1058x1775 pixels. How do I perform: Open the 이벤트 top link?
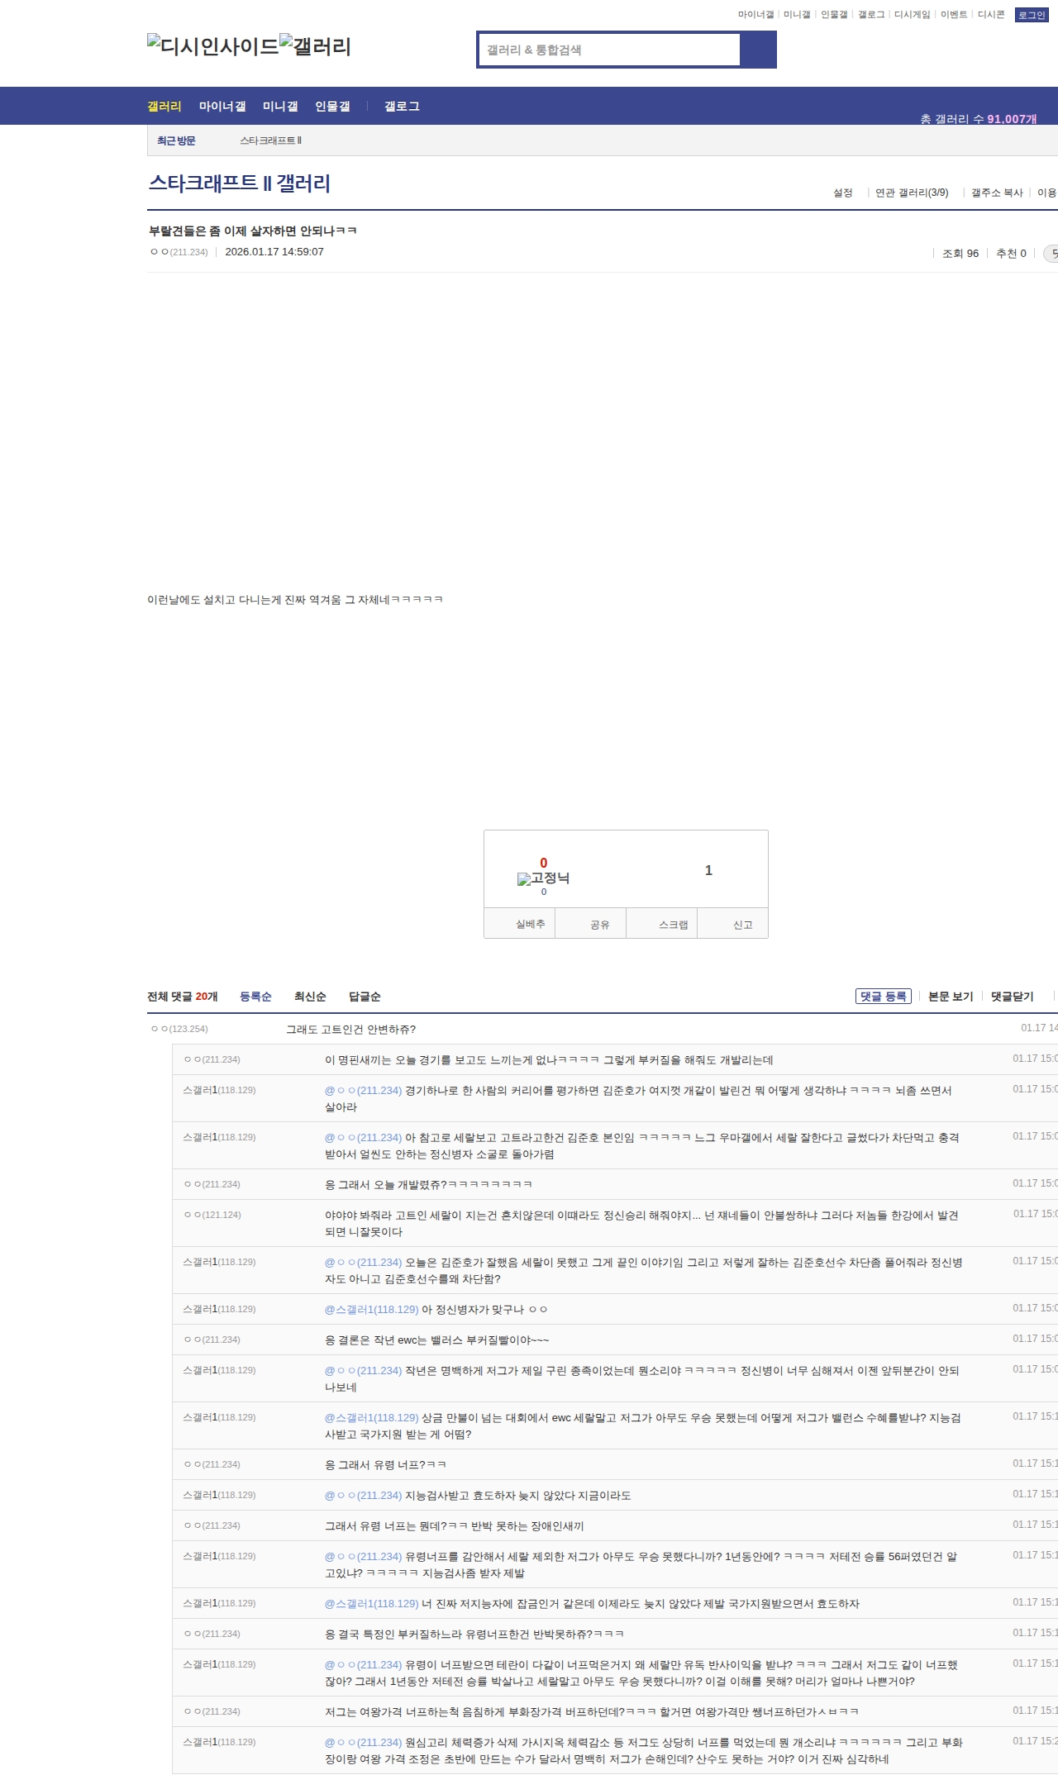tap(954, 15)
